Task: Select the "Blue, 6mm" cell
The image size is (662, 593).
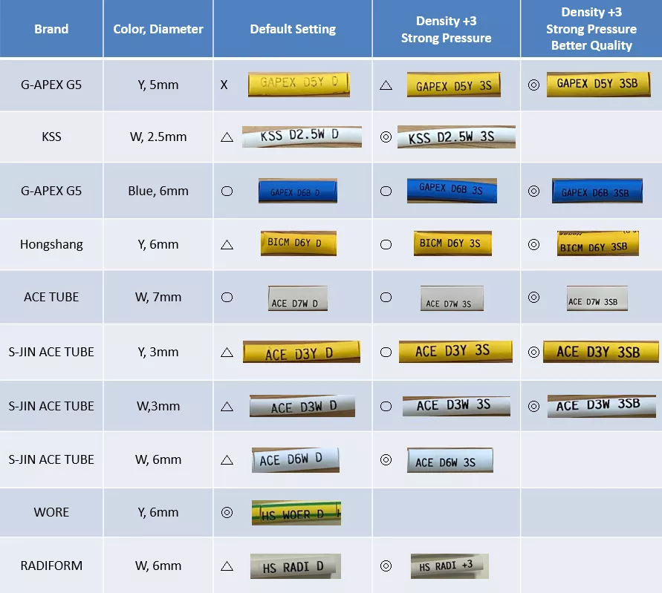Action: point(158,191)
